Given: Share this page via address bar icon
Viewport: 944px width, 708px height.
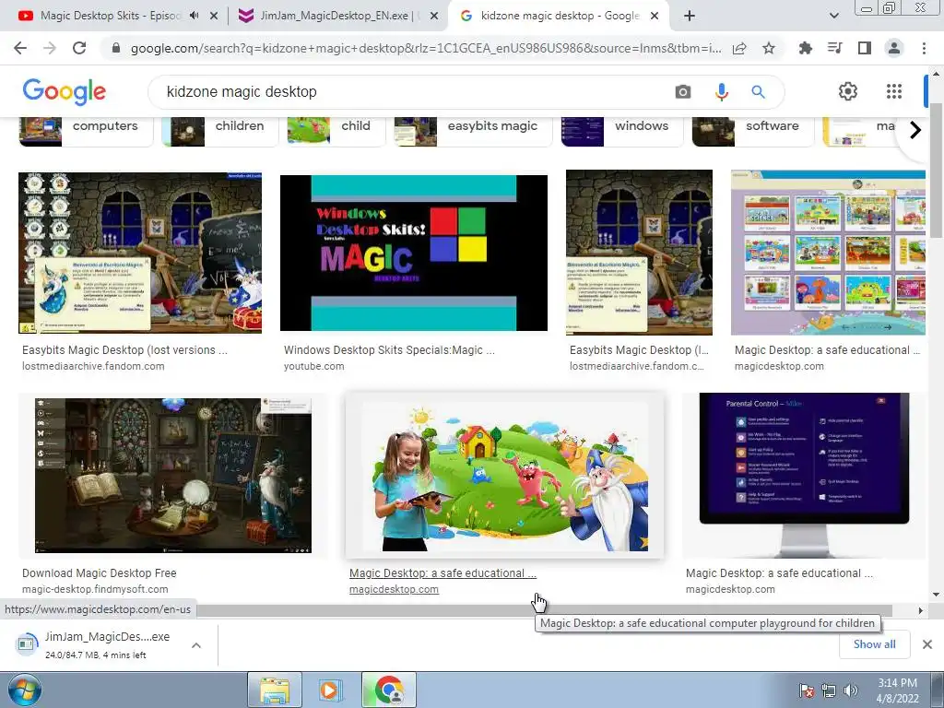Looking at the screenshot, I should click(739, 49).
